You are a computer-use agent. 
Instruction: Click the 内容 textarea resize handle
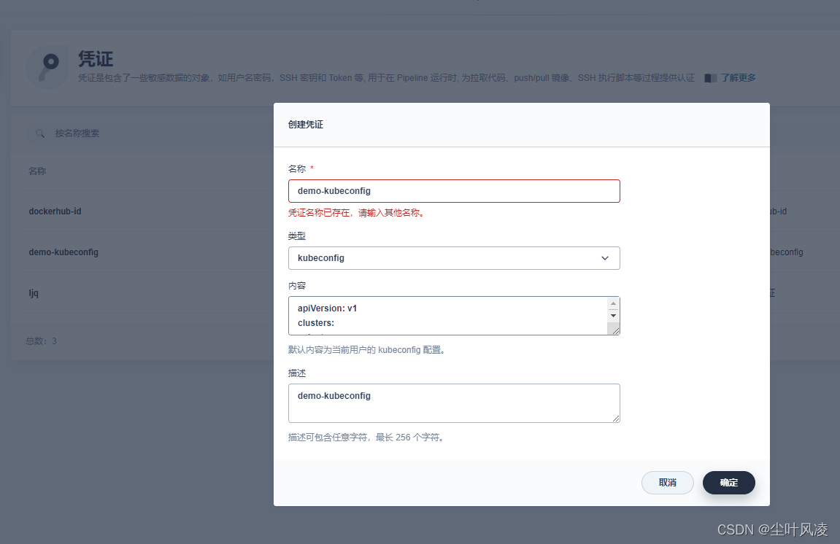pos(615,331)
